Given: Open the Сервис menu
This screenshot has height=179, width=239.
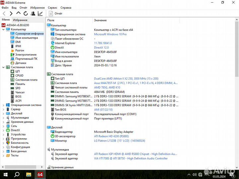Looking at the screenshot, I should (52, 7).
